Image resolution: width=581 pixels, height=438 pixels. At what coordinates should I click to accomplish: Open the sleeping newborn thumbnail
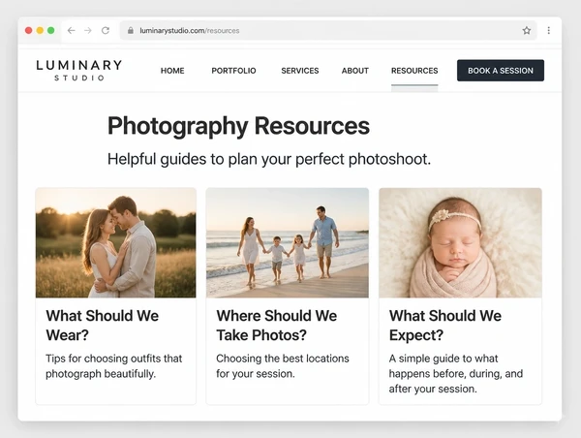(460, 242)
